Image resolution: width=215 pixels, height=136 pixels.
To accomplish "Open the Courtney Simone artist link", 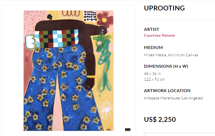I will coord(159,35).
